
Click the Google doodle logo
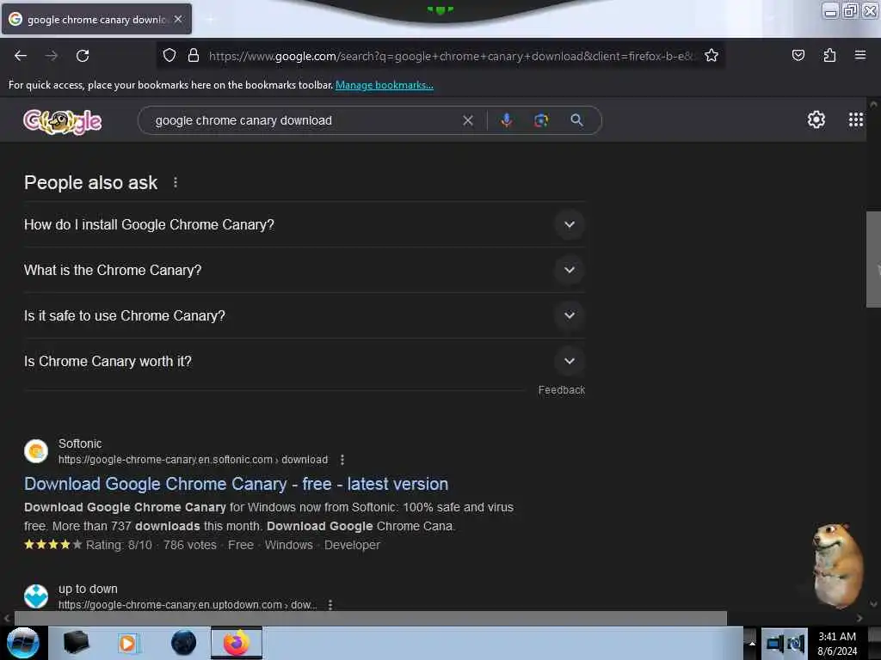pyautogui.click(x=62, y=120)
